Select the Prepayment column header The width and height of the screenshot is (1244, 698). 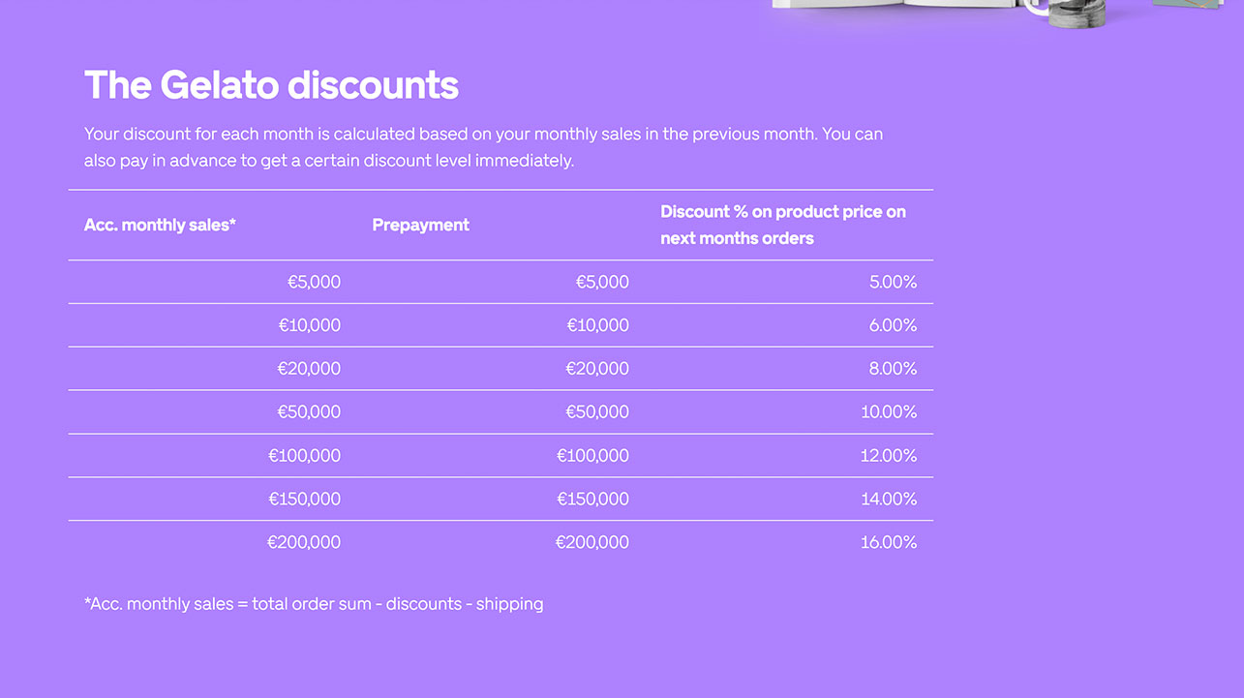pos(420,225)
